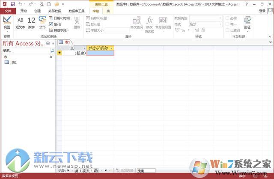Click the navigation pane search box
The width and height of the screenshot is (274, 179).
[26, 51]
